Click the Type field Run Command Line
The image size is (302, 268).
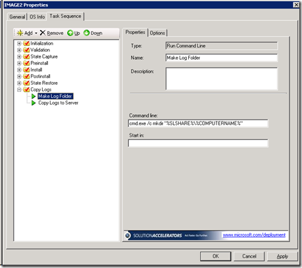(x=222, y=46)
